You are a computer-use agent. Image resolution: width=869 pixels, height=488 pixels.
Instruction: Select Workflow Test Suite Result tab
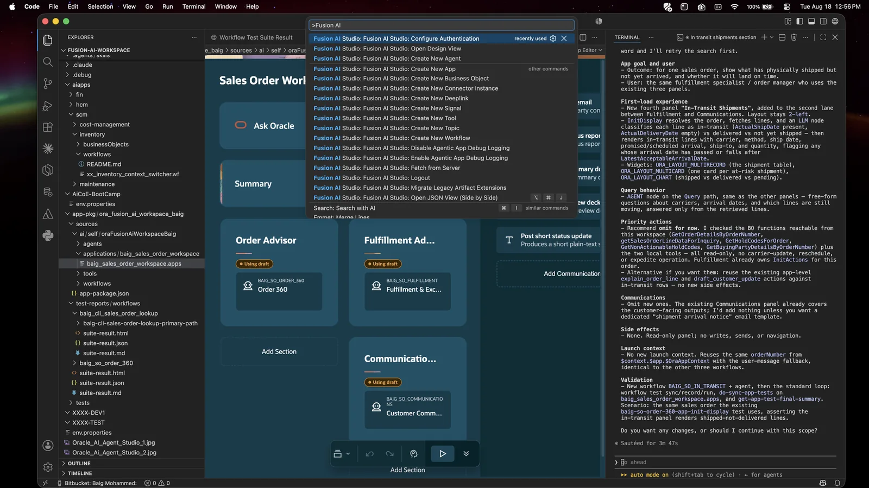251,37
